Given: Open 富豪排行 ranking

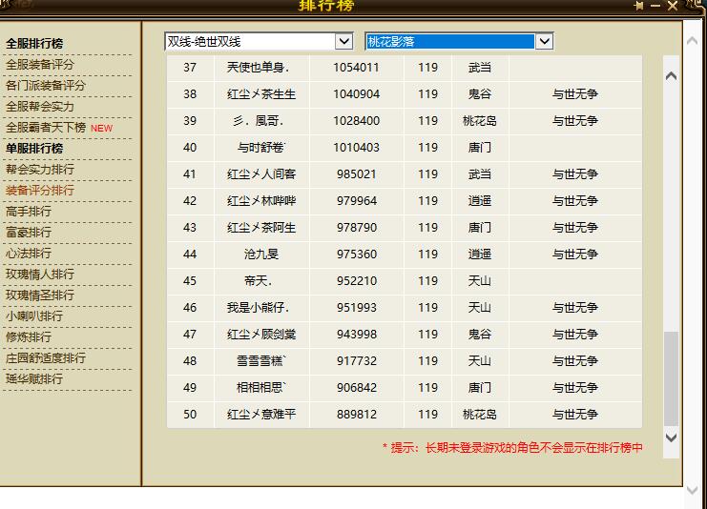Looking at the screenshot, I should pyautogui.click(x=29, y=233).
